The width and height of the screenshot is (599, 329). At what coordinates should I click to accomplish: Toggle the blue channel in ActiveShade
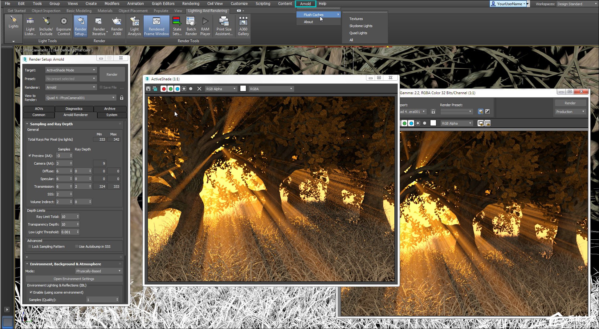point(177,89)
